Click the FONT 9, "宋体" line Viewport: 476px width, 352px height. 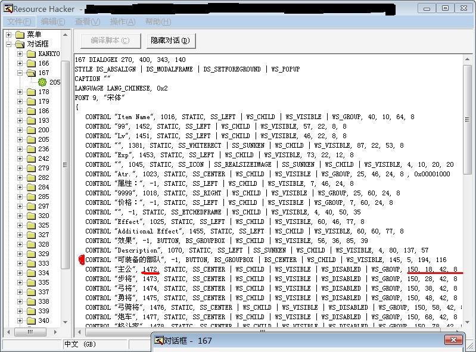(100, 98)
